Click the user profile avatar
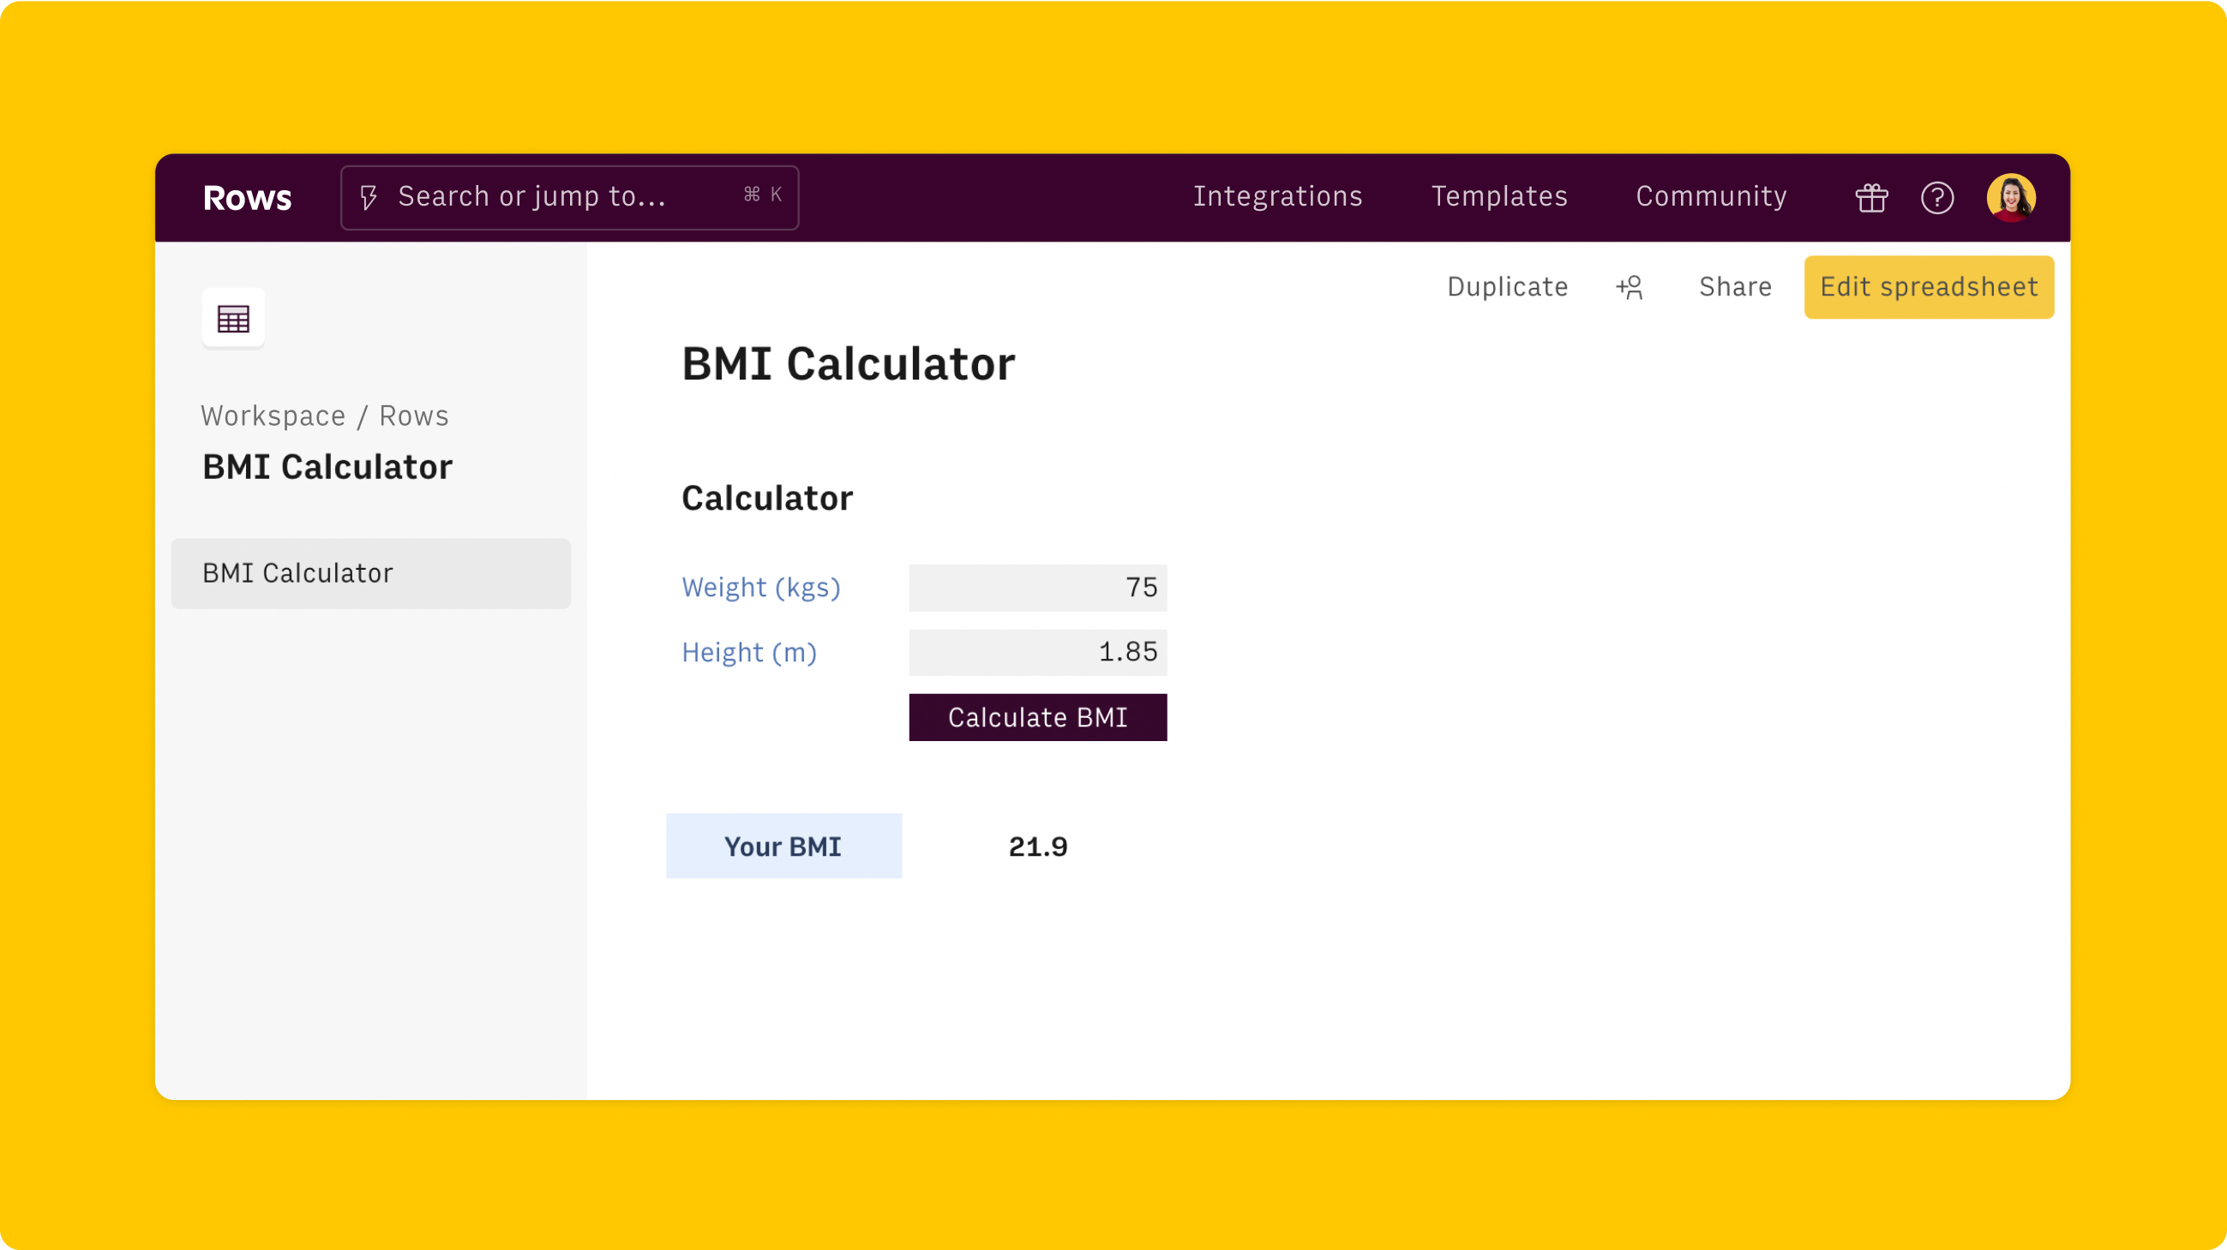Screen dimensions: 2227x1250 tap(2010, 198)
